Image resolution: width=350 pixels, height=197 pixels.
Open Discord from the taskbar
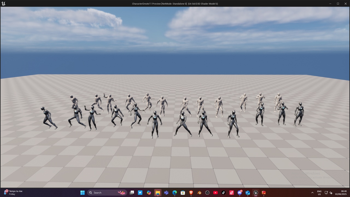[x=240, y=193]
